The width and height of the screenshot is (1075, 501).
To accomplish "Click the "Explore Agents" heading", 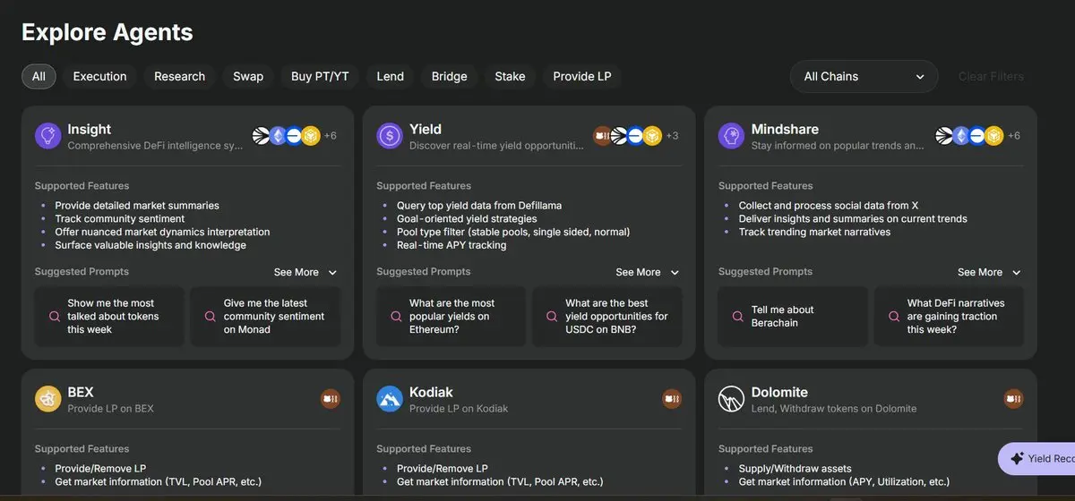I will coord(107,32).
